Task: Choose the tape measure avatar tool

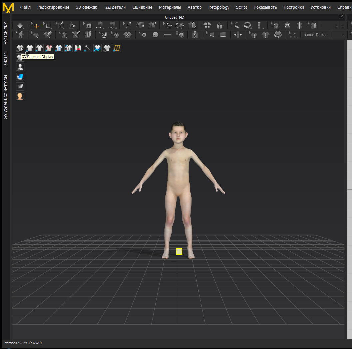Action: coord(235,25)
